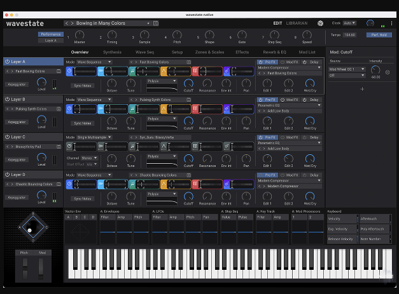This screenshot has height=294, width=399.
Task: Open Mod Wheel CC 1 source dropdown
Action: tap(347, 69)
